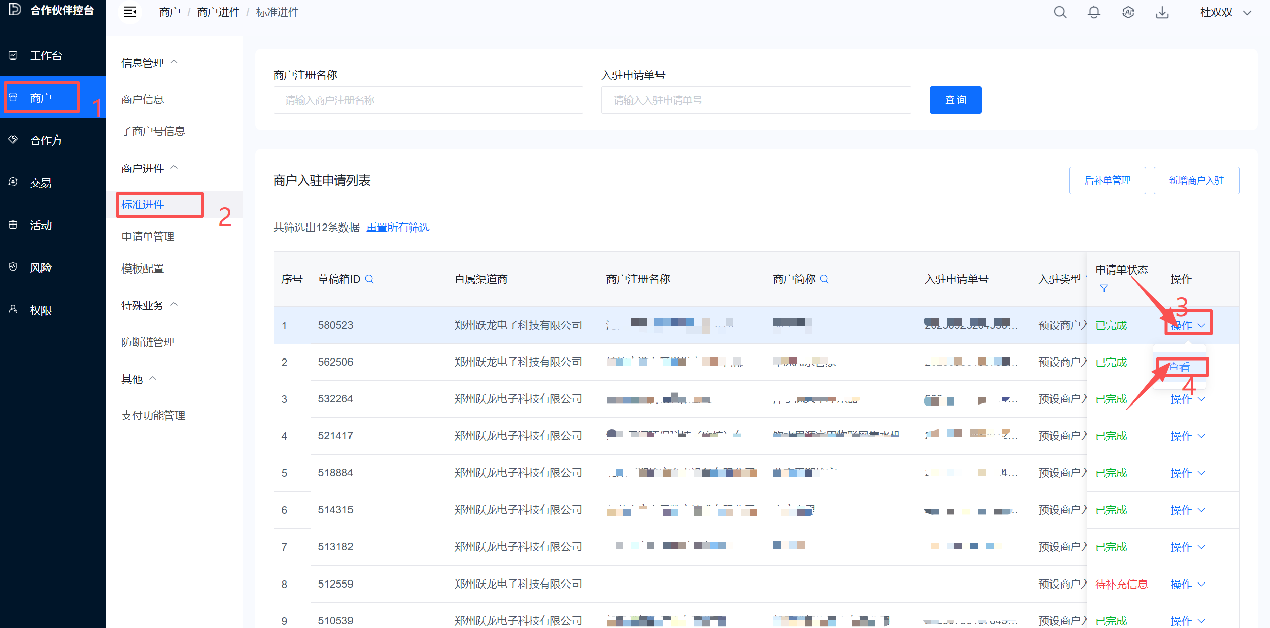Click 商户 in the breadcrumb

170,12
